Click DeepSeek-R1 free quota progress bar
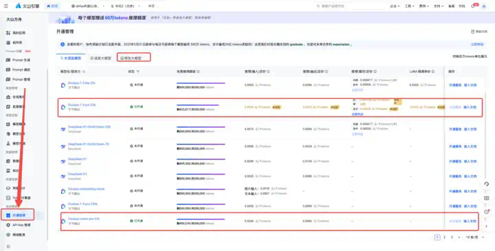 coord(201,159)
